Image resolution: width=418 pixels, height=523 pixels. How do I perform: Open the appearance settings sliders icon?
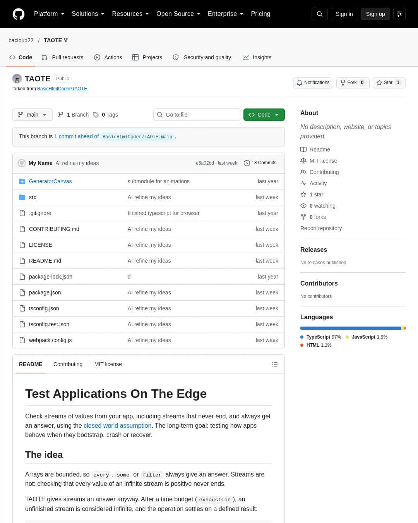coord(399,14)
